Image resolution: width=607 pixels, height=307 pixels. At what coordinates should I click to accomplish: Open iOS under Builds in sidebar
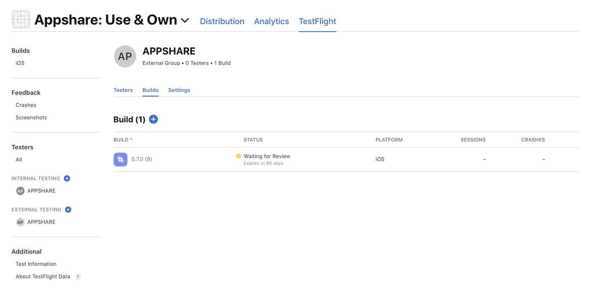coord(20,63)
